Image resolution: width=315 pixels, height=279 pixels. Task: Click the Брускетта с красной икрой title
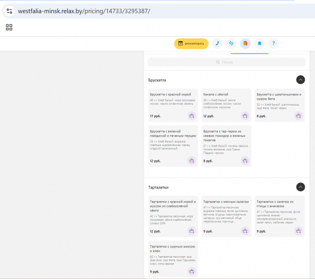(171, 94)
